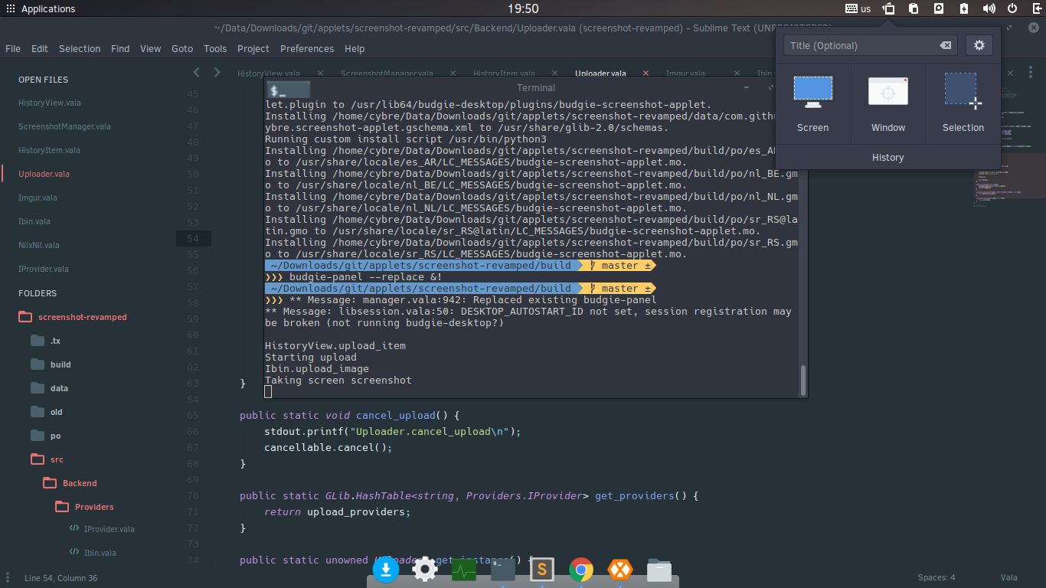Click line number 54 in gutter
The image size is (1046, 588).
192,239
